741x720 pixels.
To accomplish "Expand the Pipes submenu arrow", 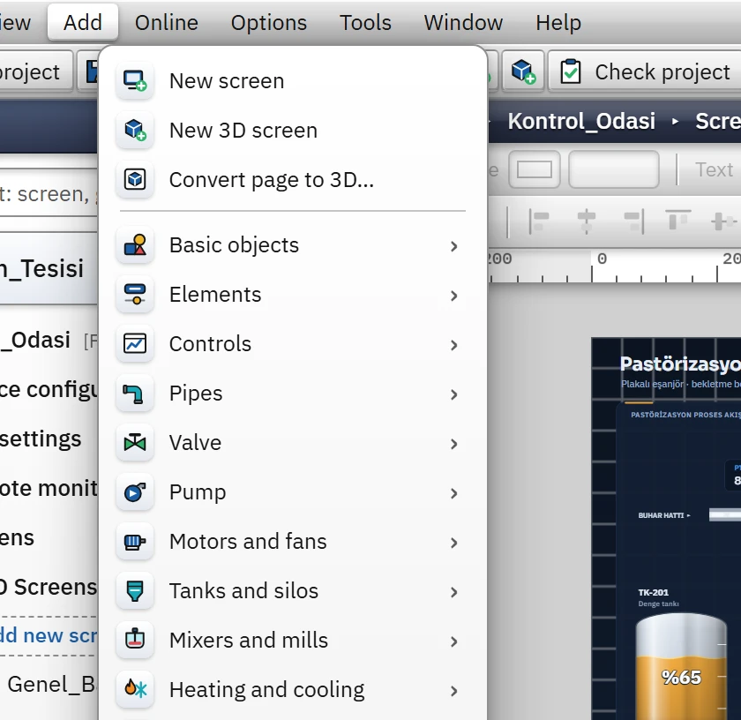I will click(453, 394).
